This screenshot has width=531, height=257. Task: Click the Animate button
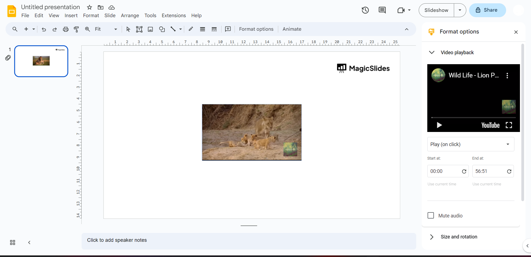[x=292, y=29]
